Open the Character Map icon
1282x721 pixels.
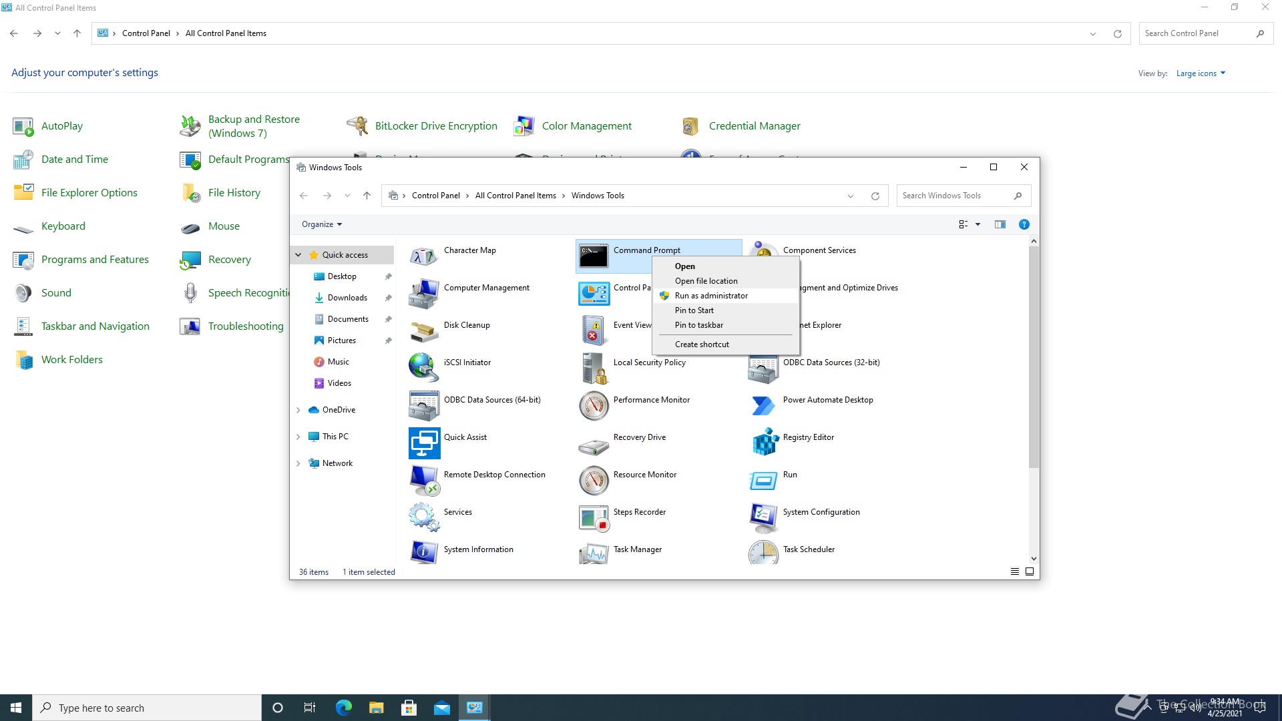pos(424,256)
